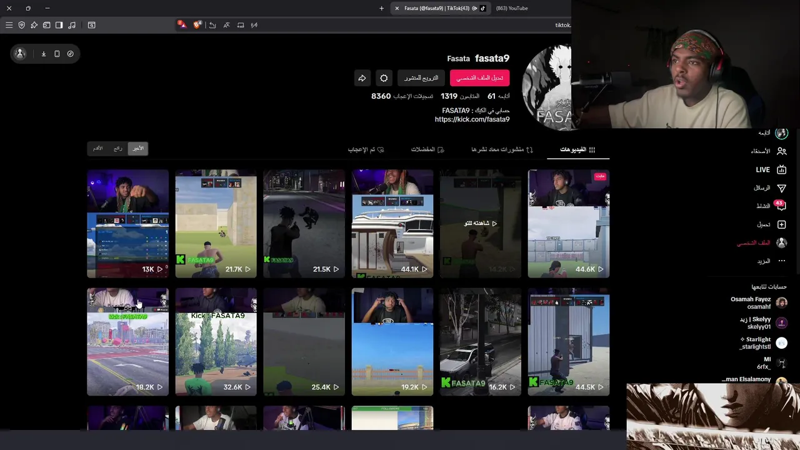Switch to the YouTube tab
This screenshot has width=800, height=450.
512,8
